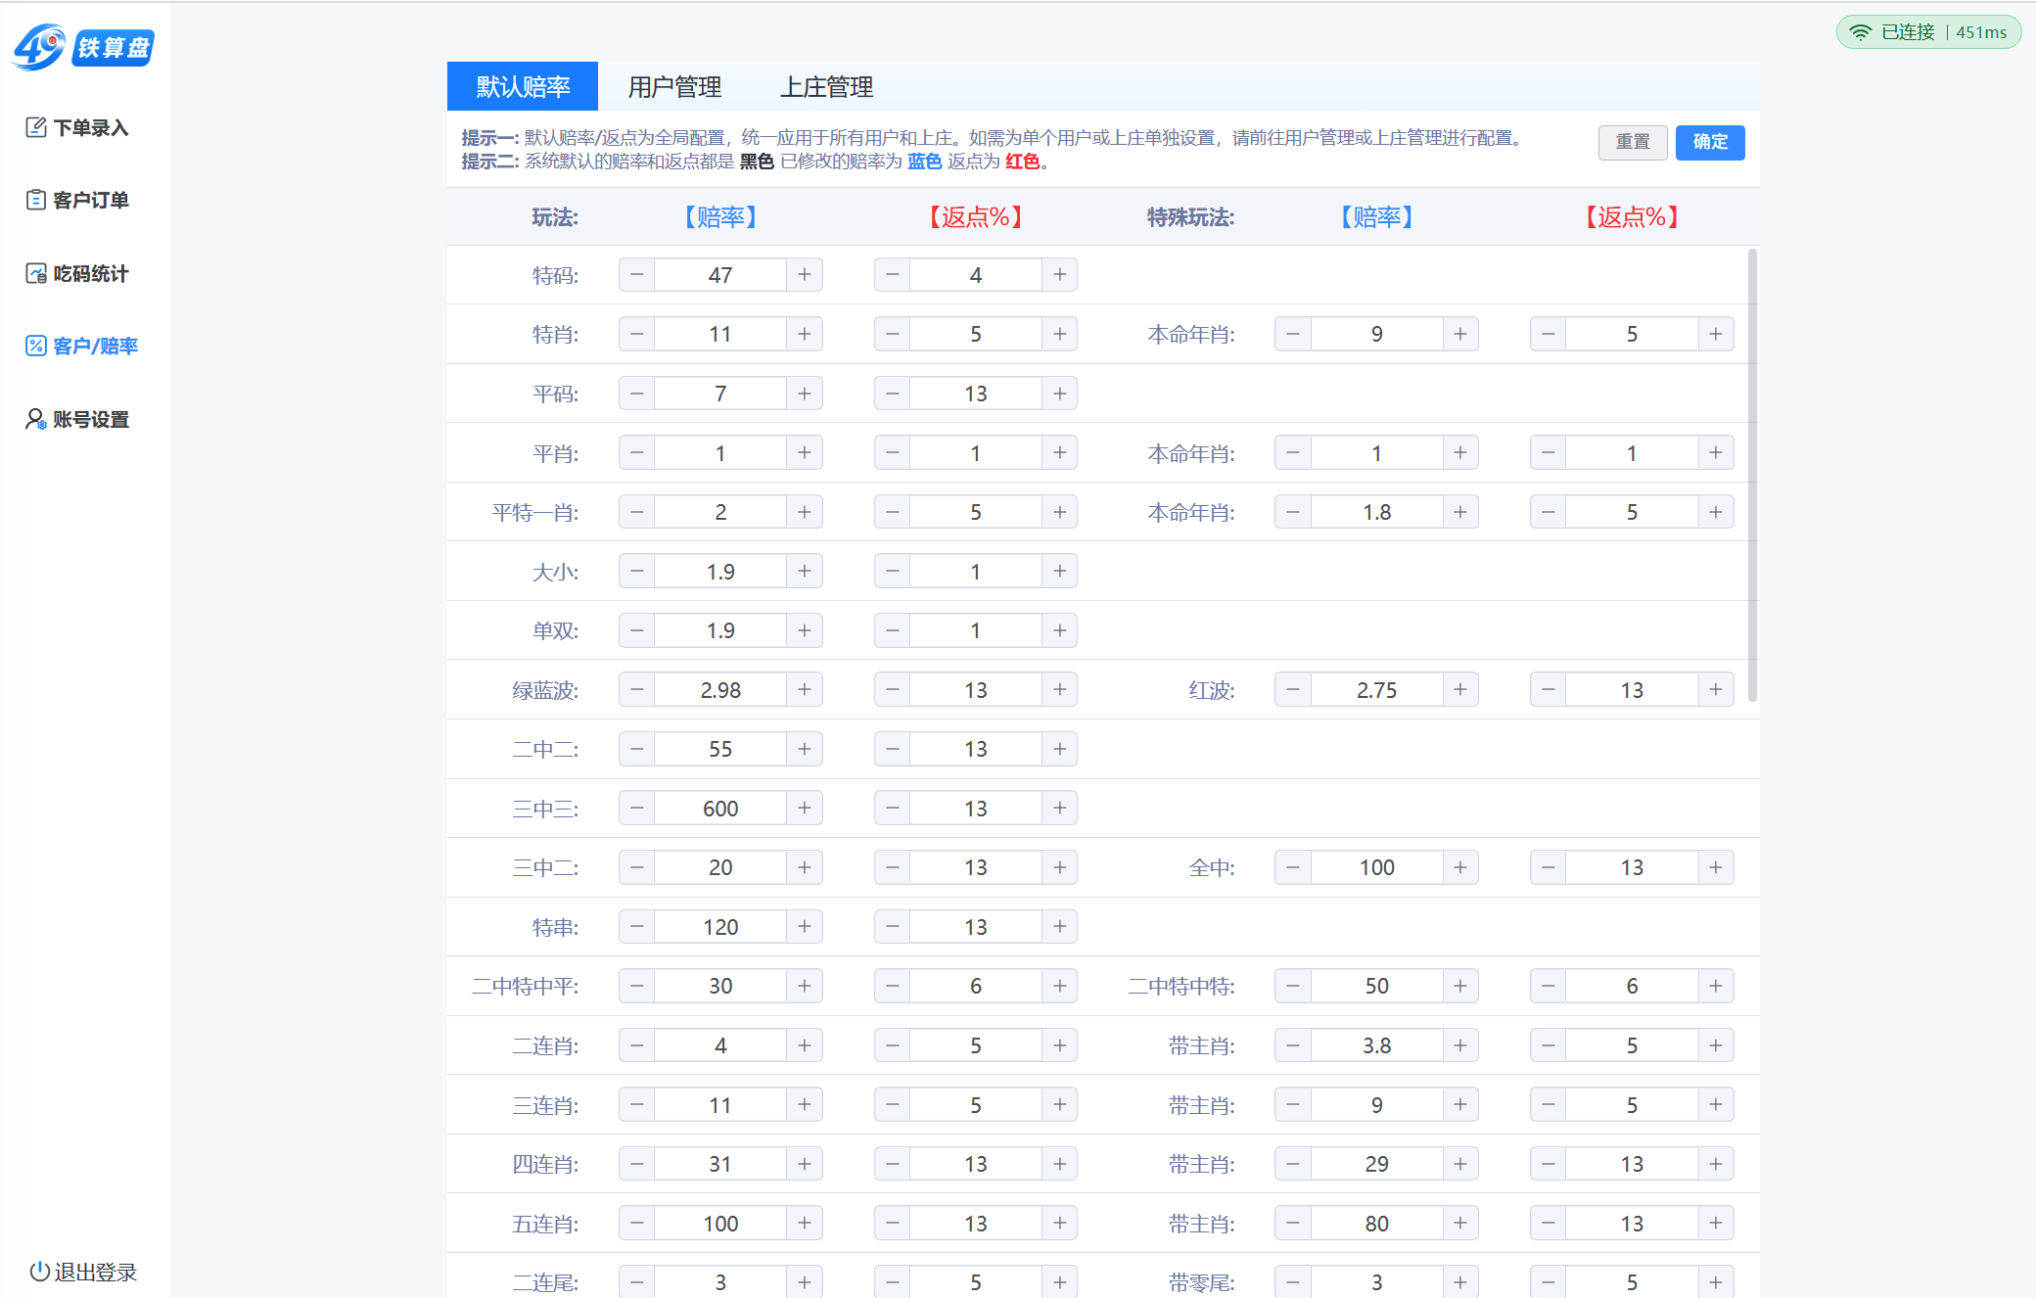Decrease the 三中二 赔率 value
This screenshot has width=2036, height=1298.
point(637,867)
